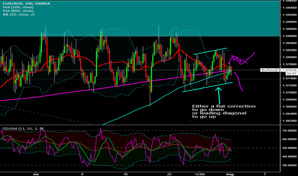The image size is (298, 176).
Task: Click the 'TDIGM (11, 31, 1, 9)' indicator label
Action: pos(23,129)
